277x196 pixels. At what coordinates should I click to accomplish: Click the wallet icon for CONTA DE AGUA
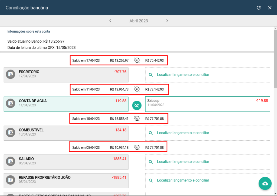(x=11, y=103)
